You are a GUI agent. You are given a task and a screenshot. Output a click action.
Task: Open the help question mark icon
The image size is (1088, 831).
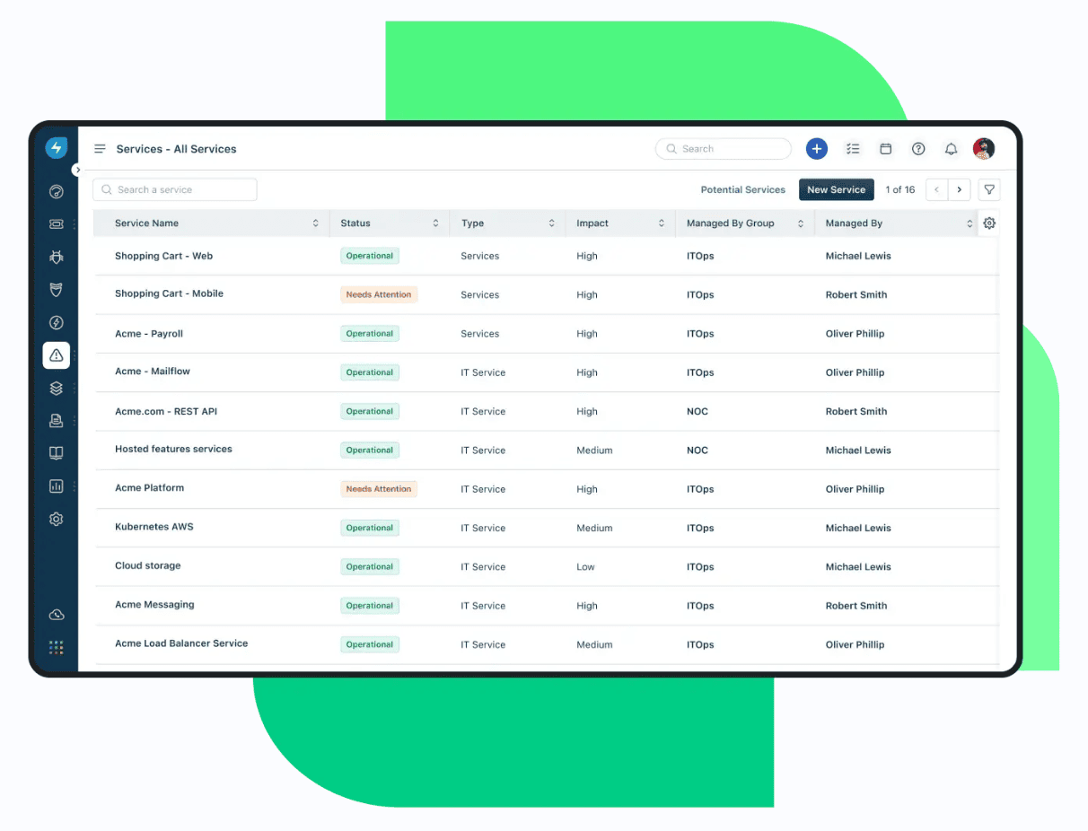click(x=918, y=149)
